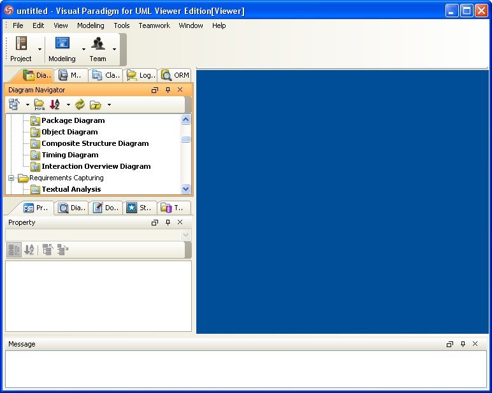Select Package Diagram in the tree
Image resolution: width=492 pixels, height=393 pixels.
coord(73,120)
